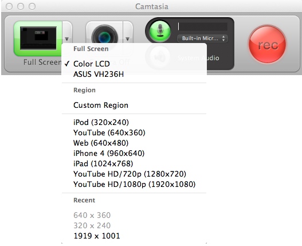Select iPad (1024x768) preset
302x246 pixels.
point(134,163)
